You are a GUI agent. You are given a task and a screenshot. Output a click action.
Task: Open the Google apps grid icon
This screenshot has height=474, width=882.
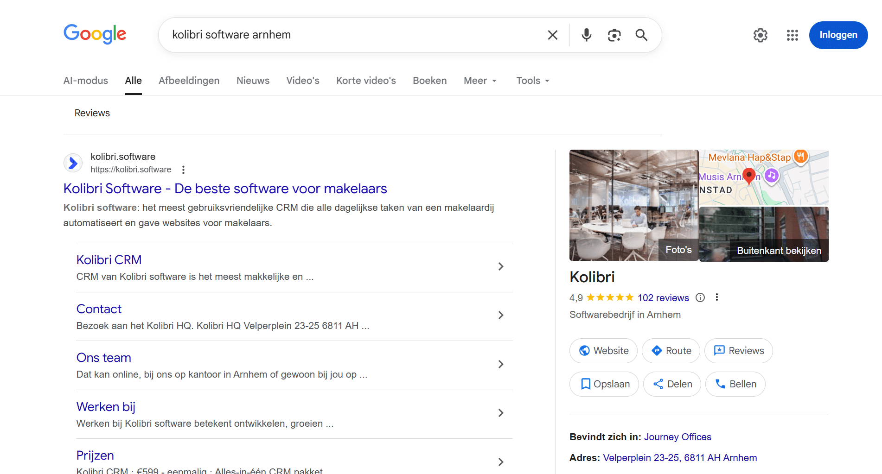(x=792, y=35)
